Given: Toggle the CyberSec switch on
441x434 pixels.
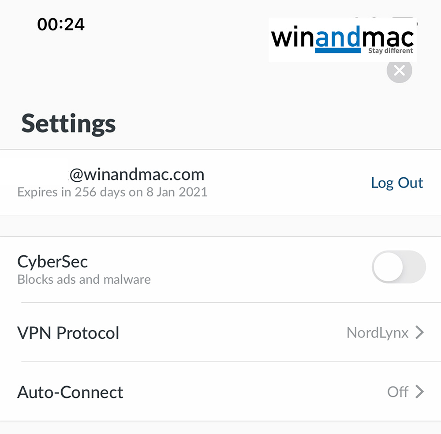Looking at the screenshot, I should click(399, 267).
